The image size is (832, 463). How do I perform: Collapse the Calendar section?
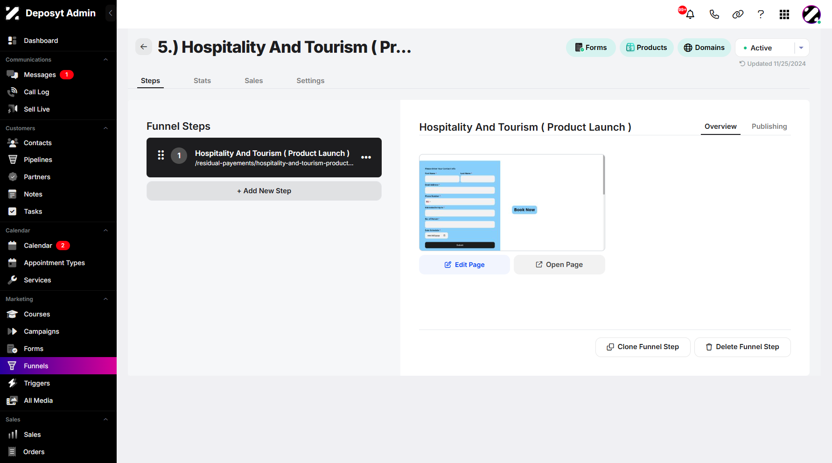click(x=105, y=231)
